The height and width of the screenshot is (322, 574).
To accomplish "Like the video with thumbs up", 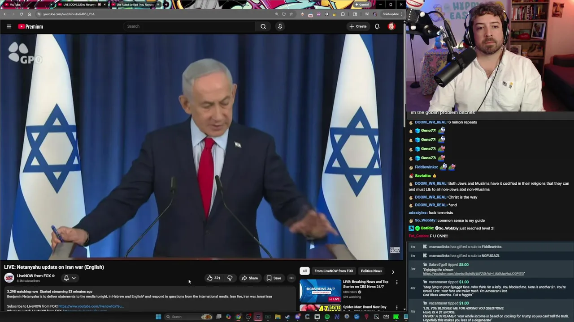I will click(213, 278).
